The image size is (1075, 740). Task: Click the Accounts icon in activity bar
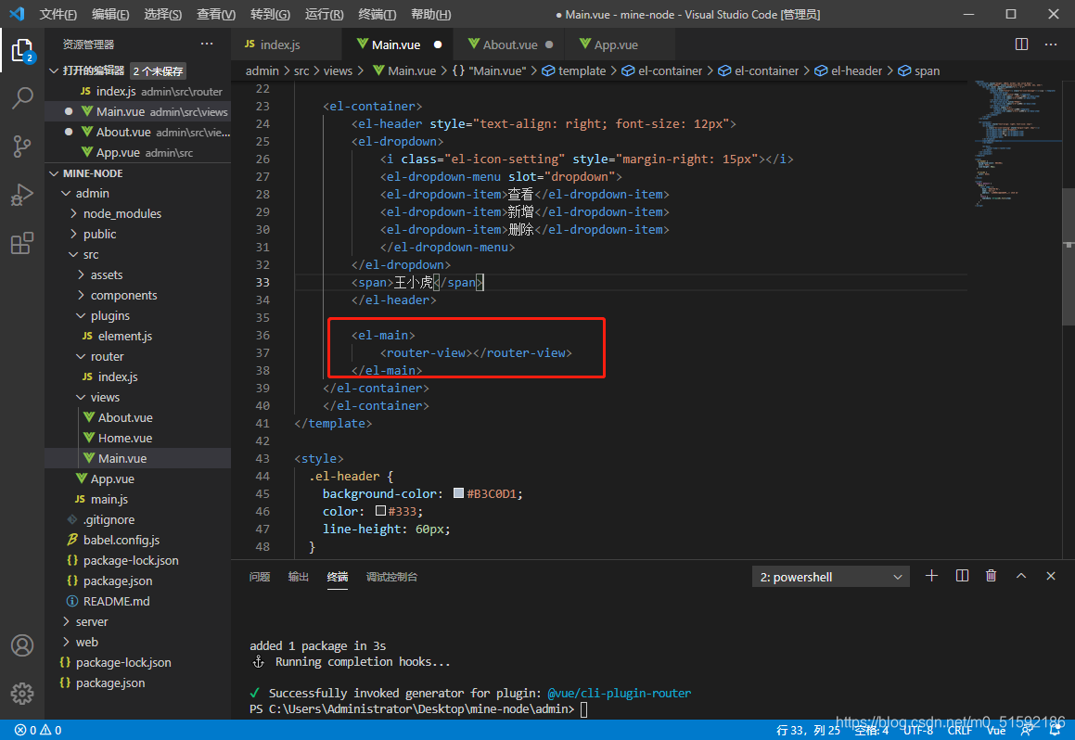tap(22, 645)
